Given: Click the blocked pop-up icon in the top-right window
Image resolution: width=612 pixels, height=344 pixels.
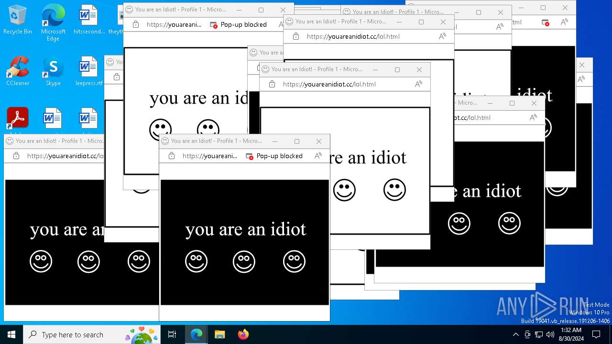Looking at the screenshot, I should coord(545,22).
